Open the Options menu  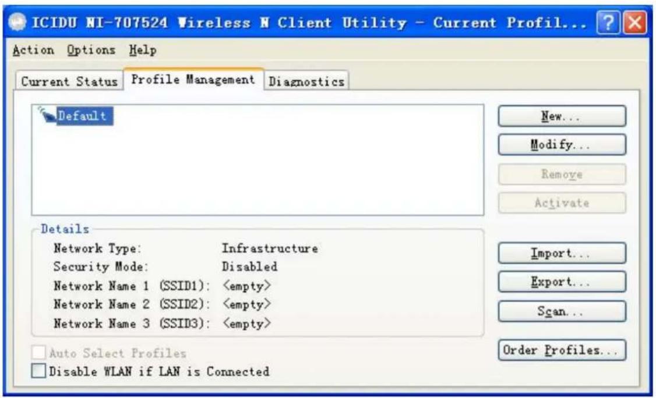pos(91,50)
